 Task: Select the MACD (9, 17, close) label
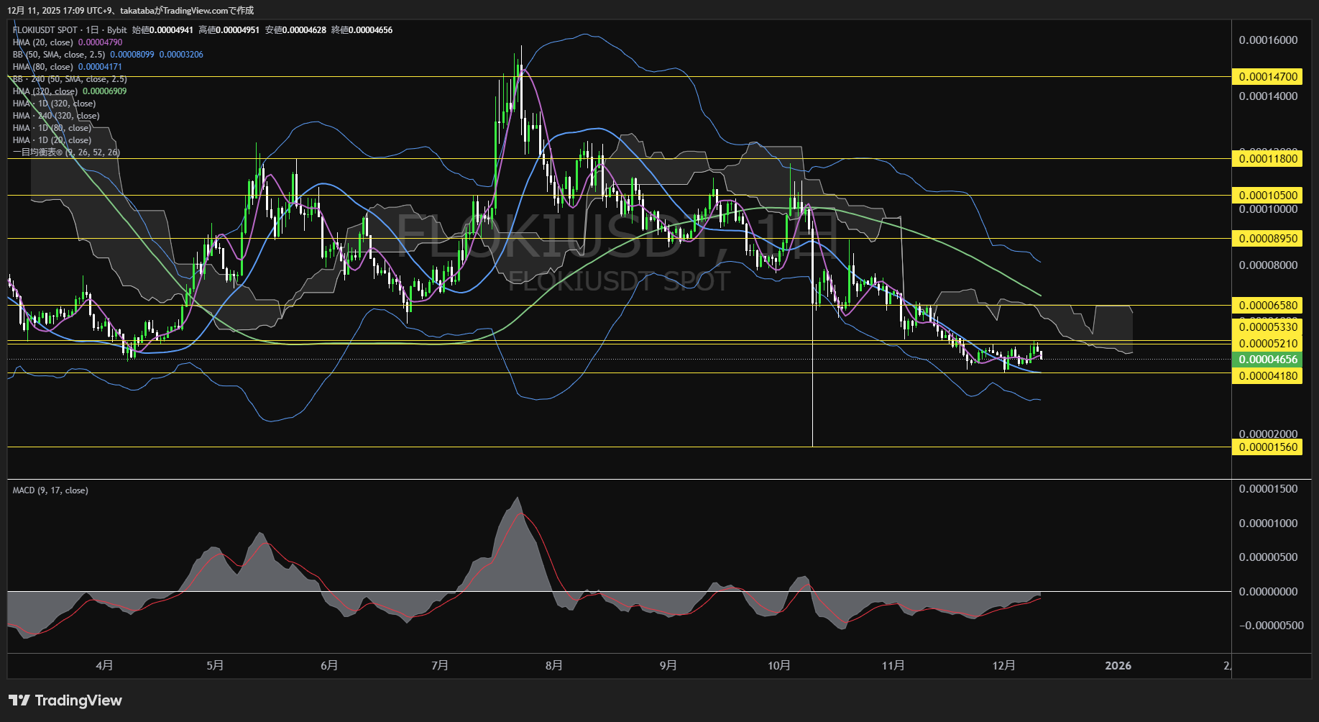pos(50,490)
